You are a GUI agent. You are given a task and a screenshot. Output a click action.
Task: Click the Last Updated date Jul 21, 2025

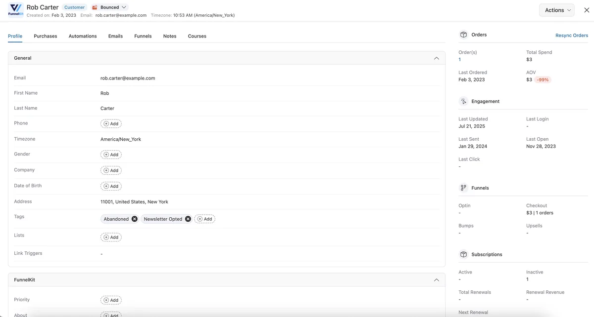pyautogui.click(x=472, y=126)
